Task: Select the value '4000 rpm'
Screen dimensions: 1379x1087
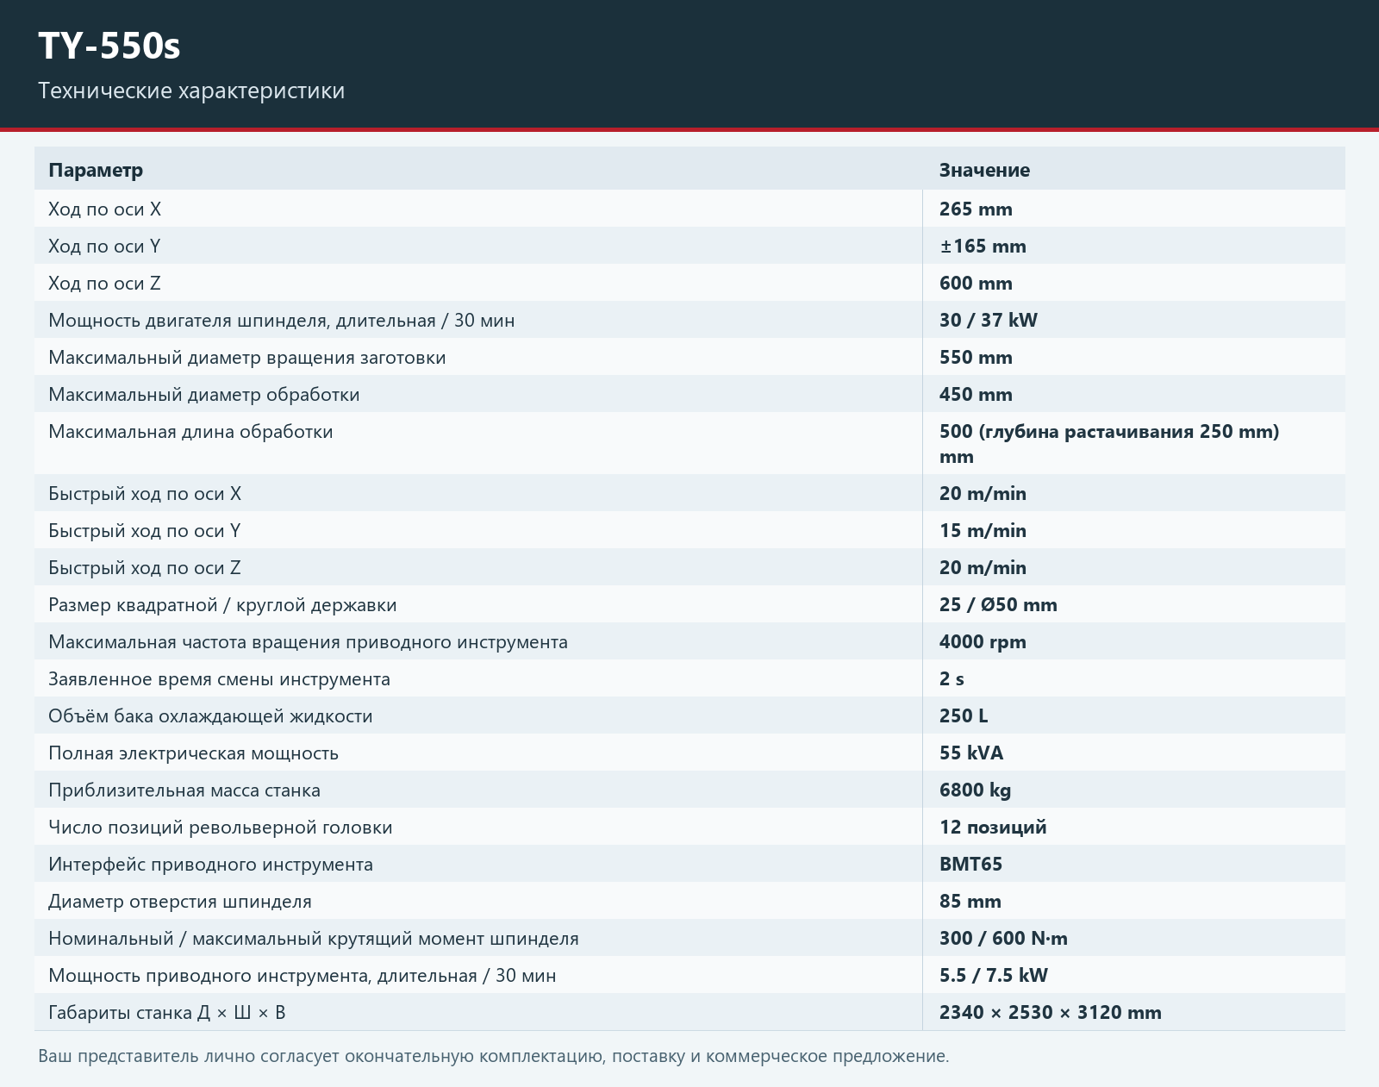Action: click(x=983, y=641)
